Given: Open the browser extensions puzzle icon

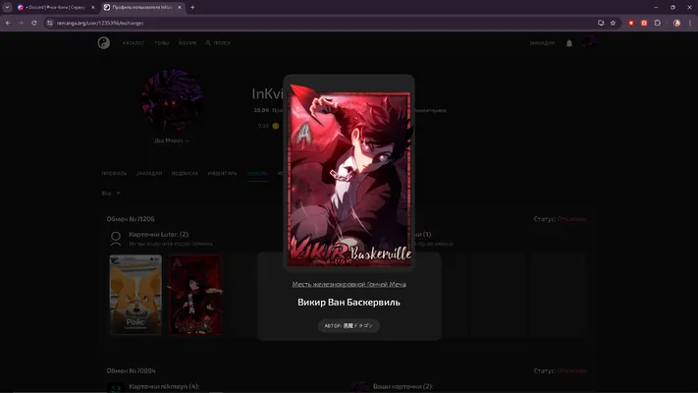Looking at the screenshot, I should point(658,23).
